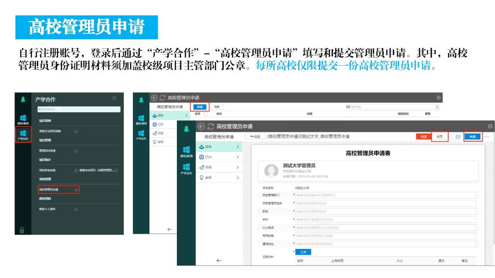Click circled back arrow in front window header

(201, 127)
